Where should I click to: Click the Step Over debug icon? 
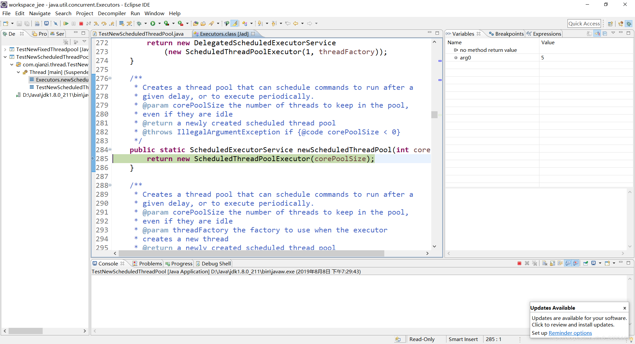(x=104, y=23)
